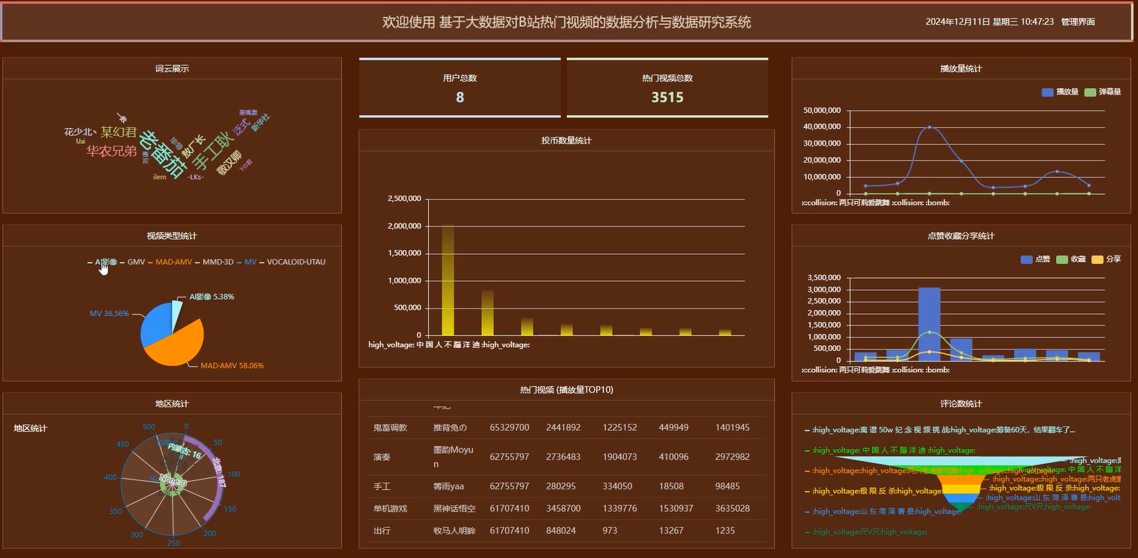Click the second-tallest bar in 投币数量统计 chart
This screenshot has width=1138, height=558.
(487, 313)
